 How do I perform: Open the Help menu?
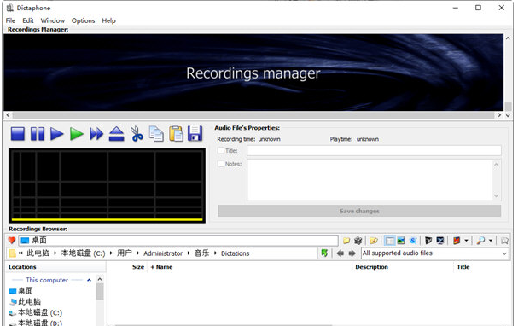[108, 20]
